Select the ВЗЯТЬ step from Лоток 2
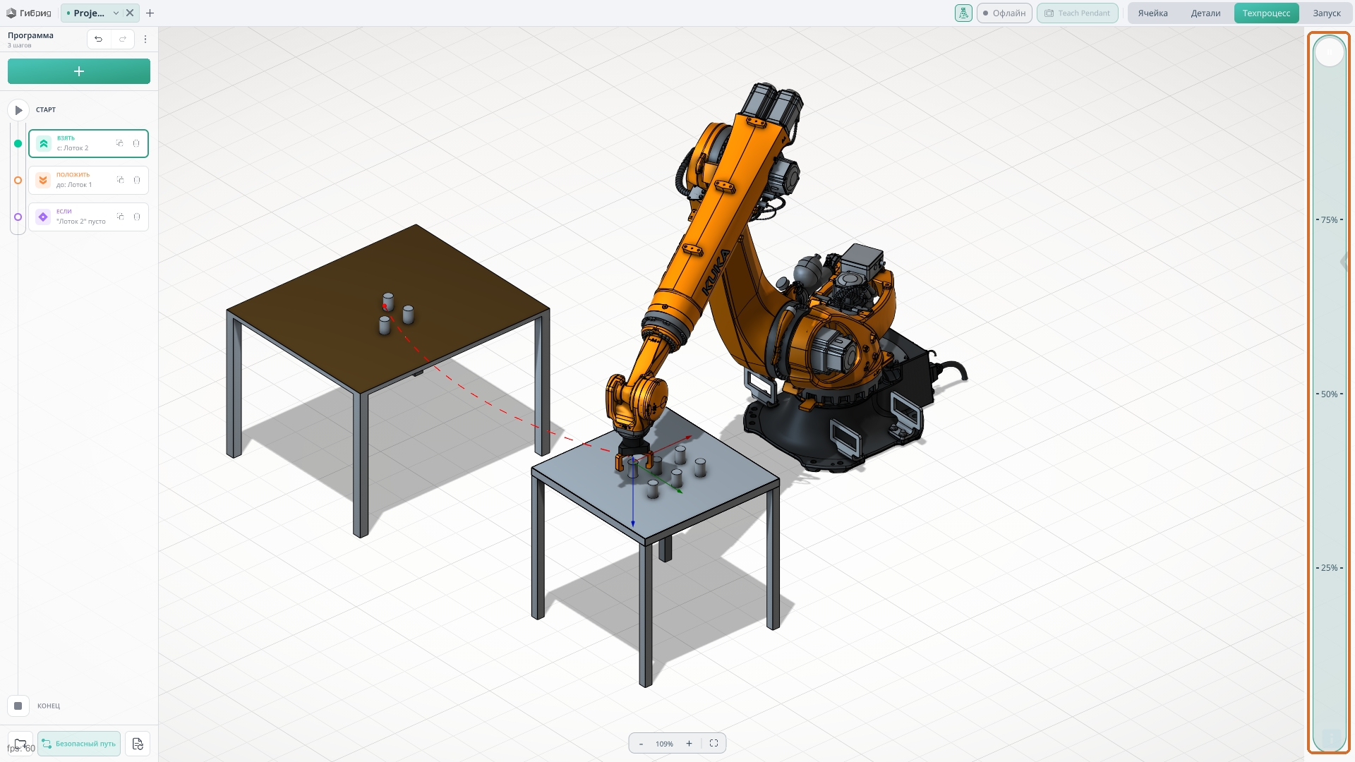The image size is (1355, 762). pos(88,143)
